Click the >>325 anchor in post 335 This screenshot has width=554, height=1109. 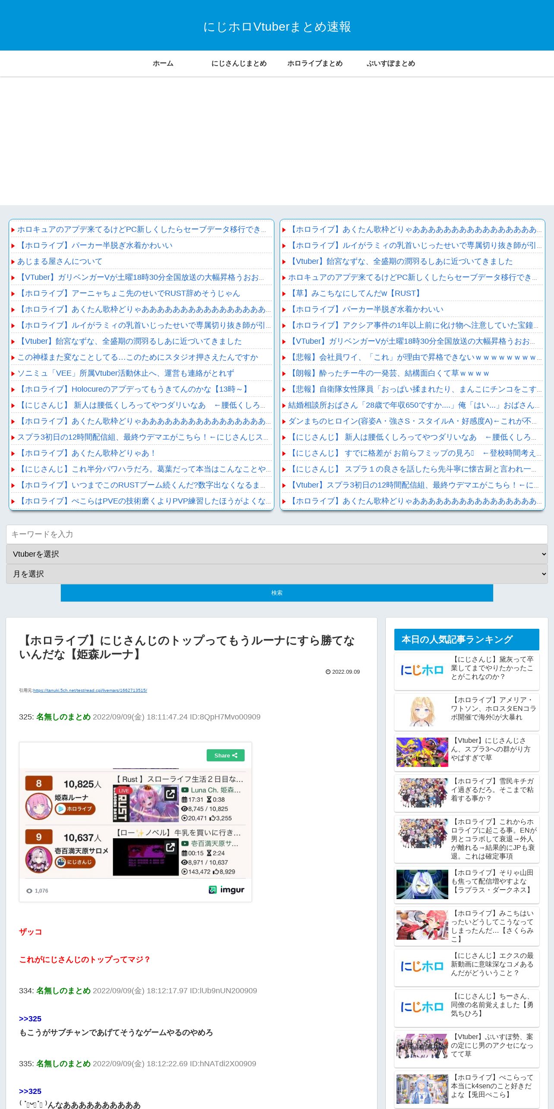30,1091
